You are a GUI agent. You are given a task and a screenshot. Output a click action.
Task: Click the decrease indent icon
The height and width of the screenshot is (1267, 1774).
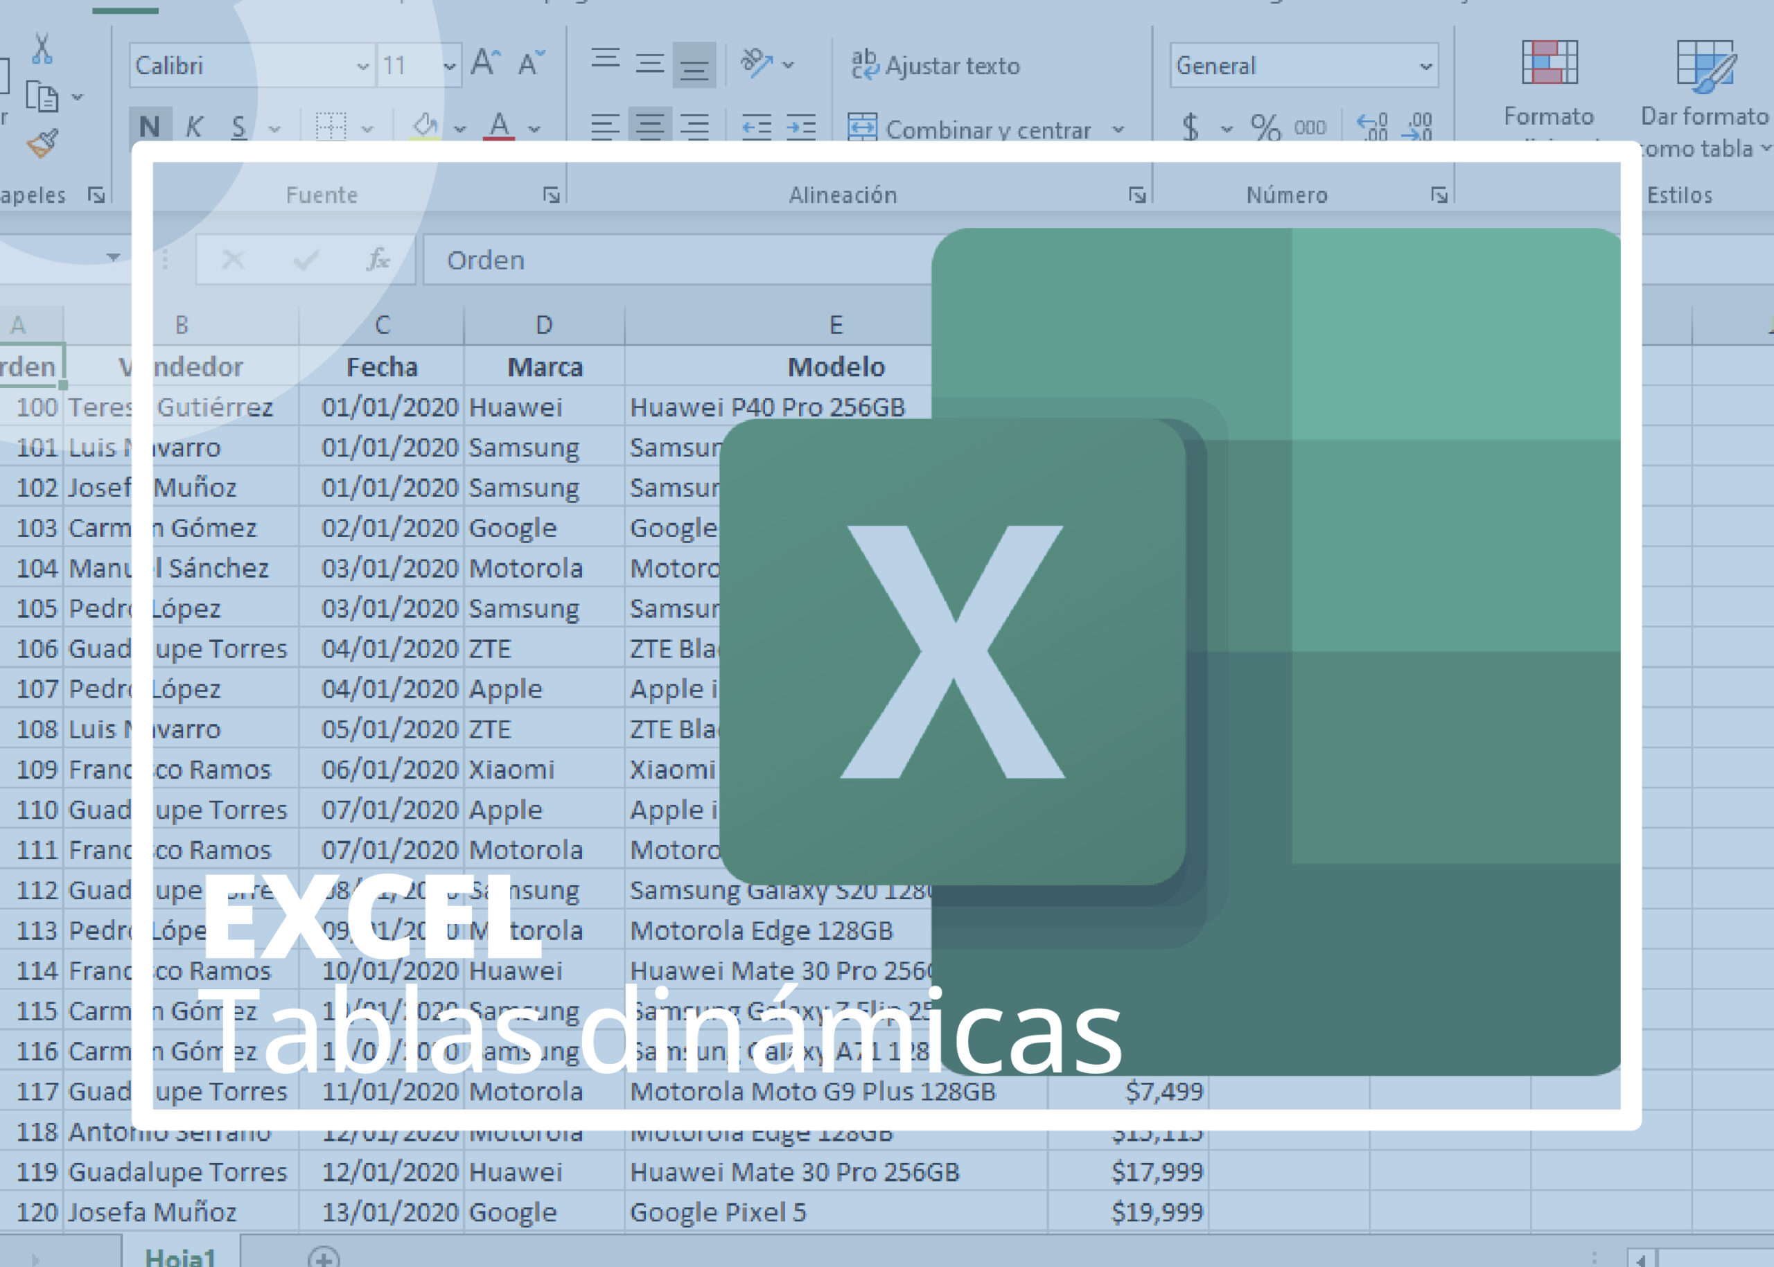tap(756, 126)
